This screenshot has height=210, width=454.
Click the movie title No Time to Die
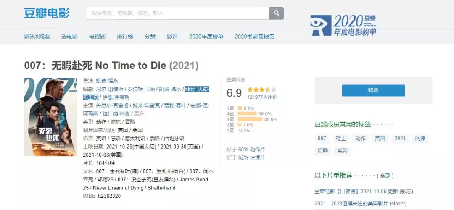(x=130, y=66)
